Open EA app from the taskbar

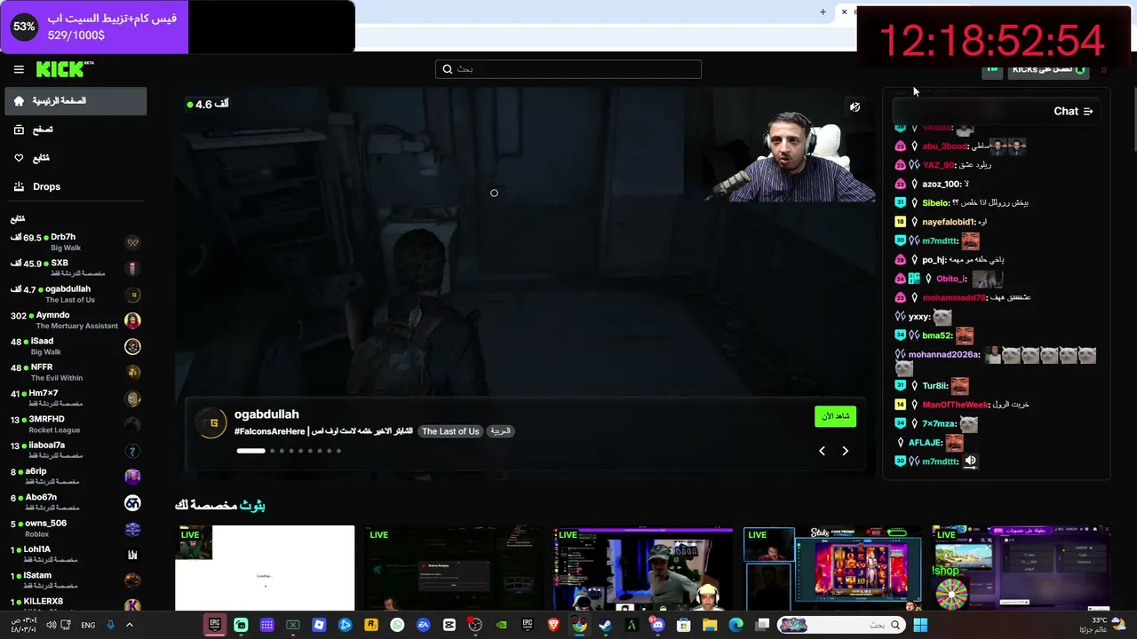[x=423, y=625]
